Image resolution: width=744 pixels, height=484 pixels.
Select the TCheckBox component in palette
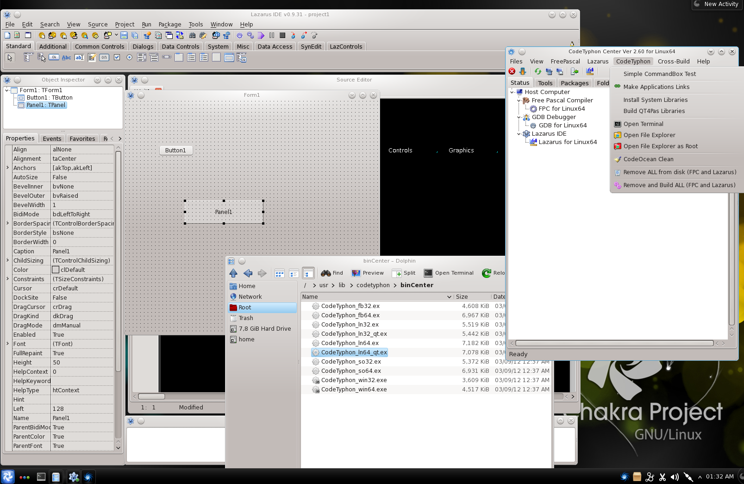tap(117, 57)
